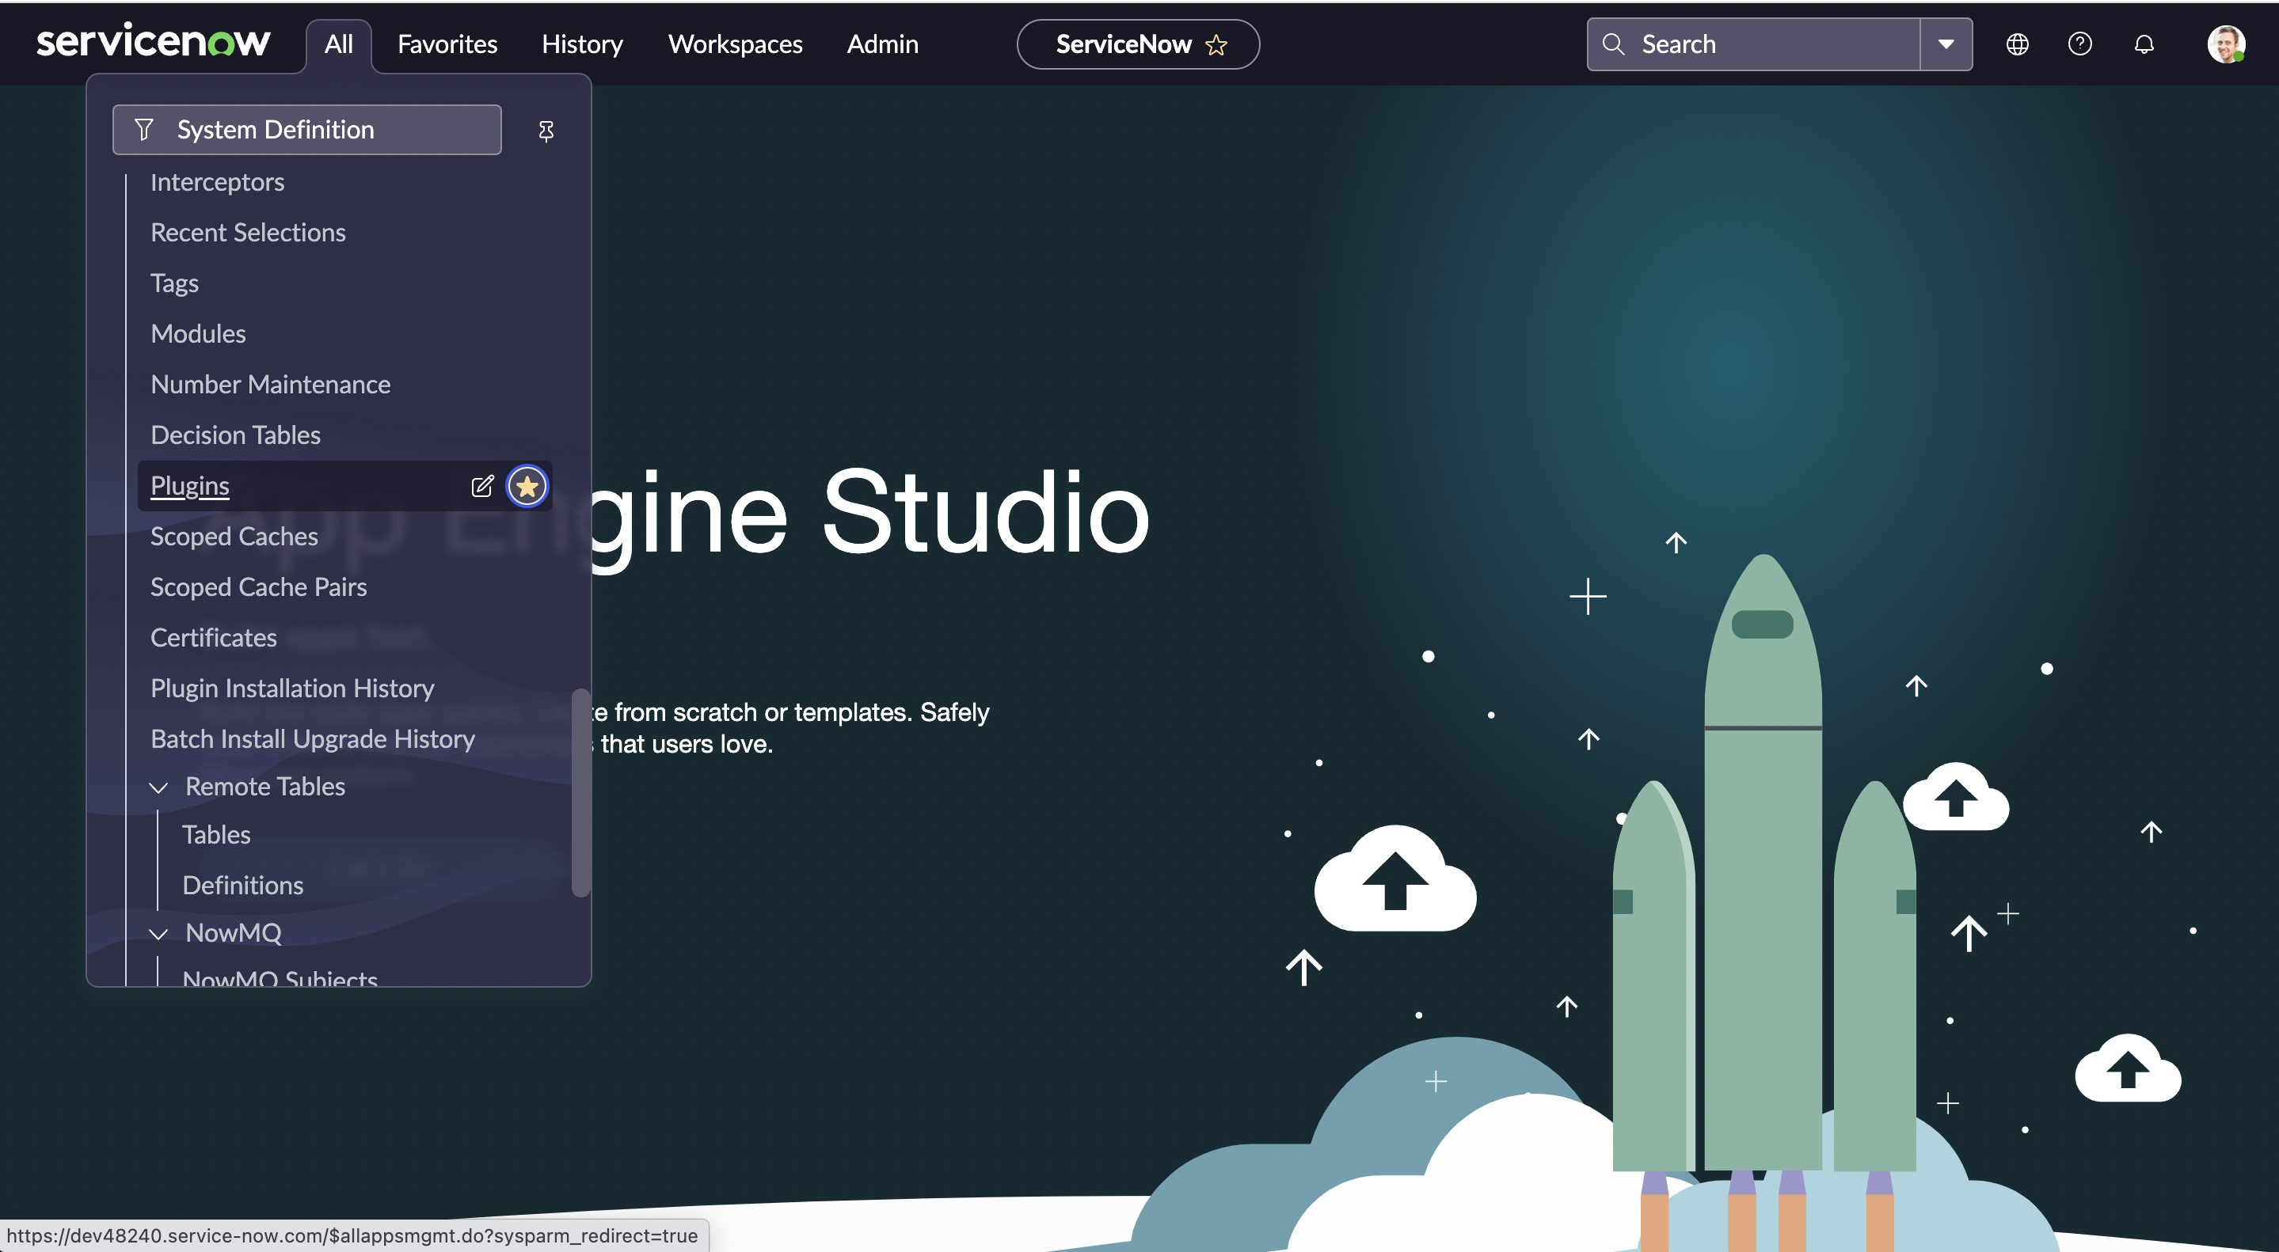The height and width of the screenshot is (1252, 2279).
Task: Click the globe scope selector icon
Action: (x=2016, y=44)
